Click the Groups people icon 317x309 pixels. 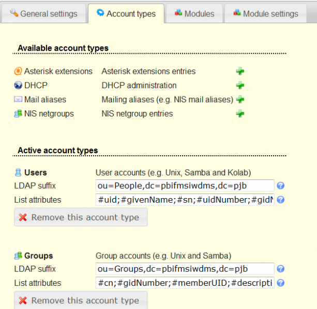18,255
